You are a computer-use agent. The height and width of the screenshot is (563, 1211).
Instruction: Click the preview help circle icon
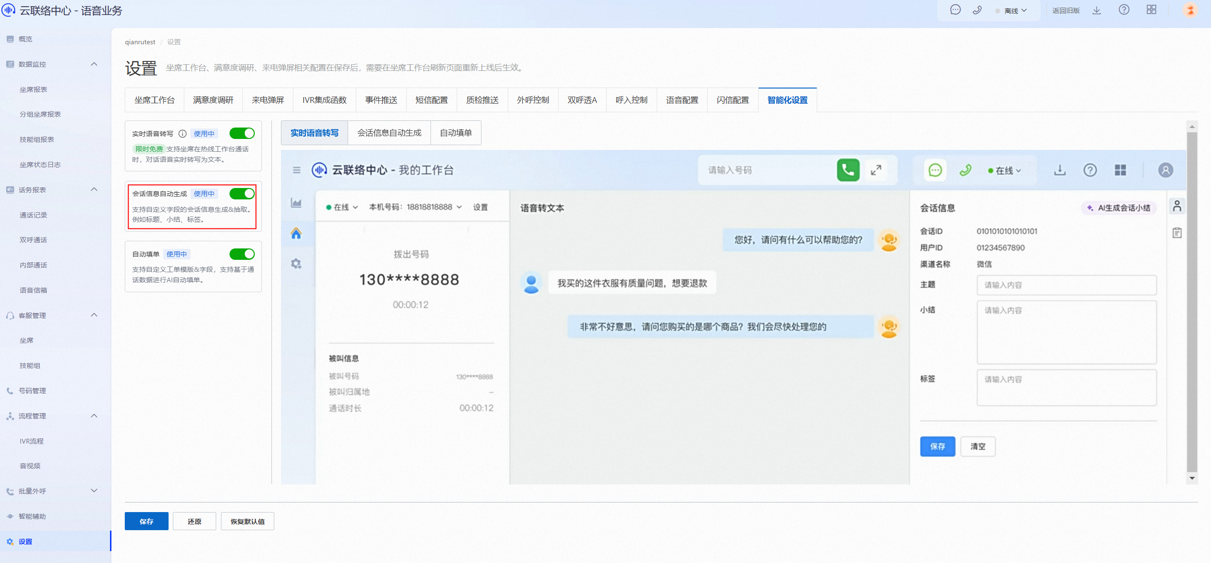[x=1090, y=170]
